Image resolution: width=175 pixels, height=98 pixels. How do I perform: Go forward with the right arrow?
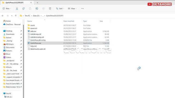coord(7,16)
